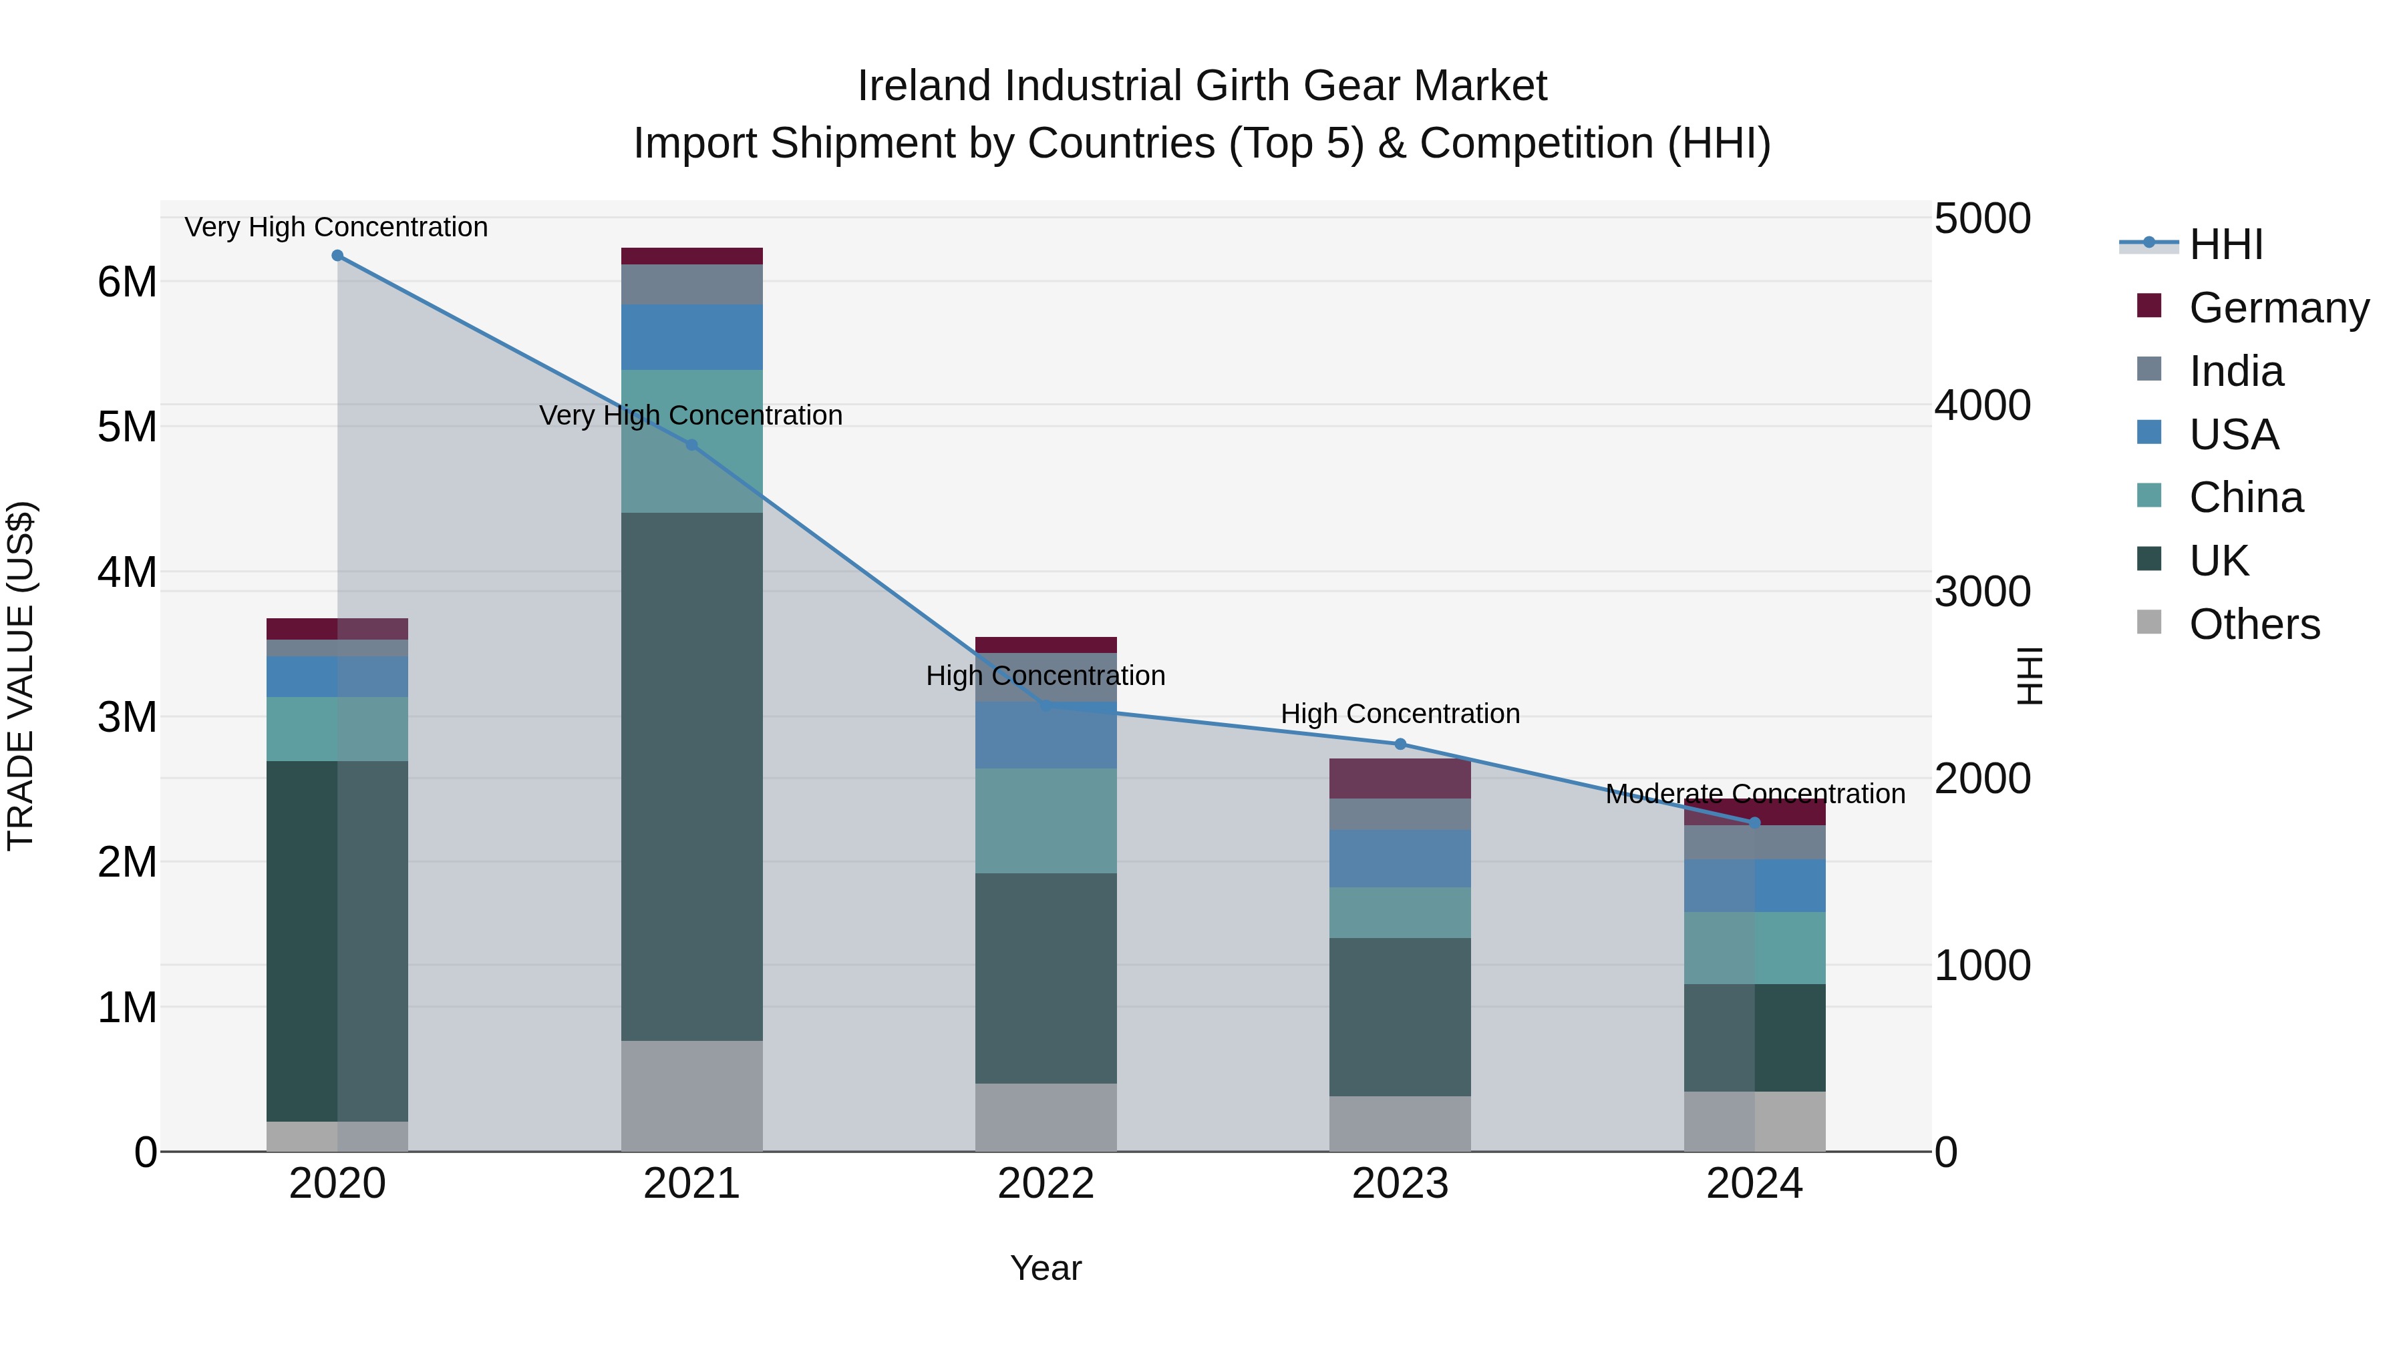Click the UK segment of the 2021 bar
Image resolution: width=2405 pixels, height=1352 pixels.
[692, 776]
